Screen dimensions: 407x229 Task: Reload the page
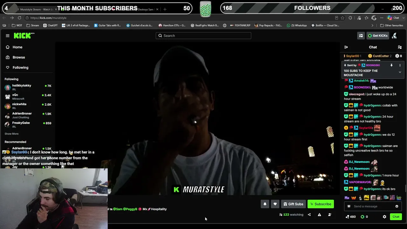click(19, 18)
